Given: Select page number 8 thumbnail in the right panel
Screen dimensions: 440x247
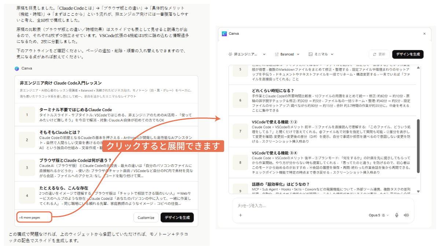Looking at the screenshot, I should [241, 162].
